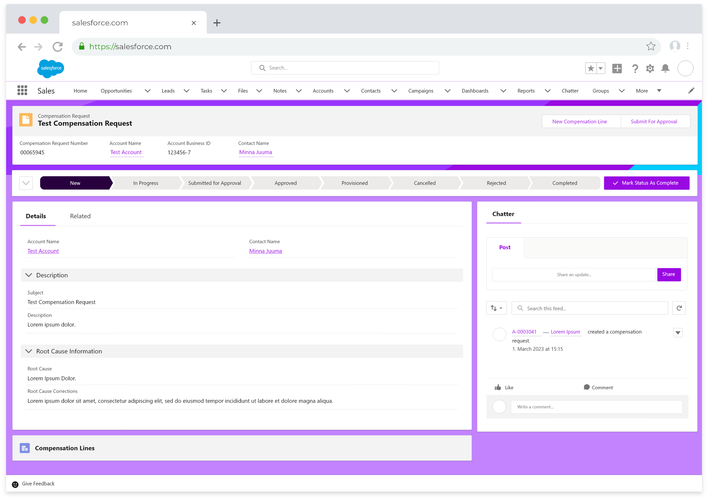Refresh the Chatter feed
Screen dimensions: 708x500
[x=679, y=308]
